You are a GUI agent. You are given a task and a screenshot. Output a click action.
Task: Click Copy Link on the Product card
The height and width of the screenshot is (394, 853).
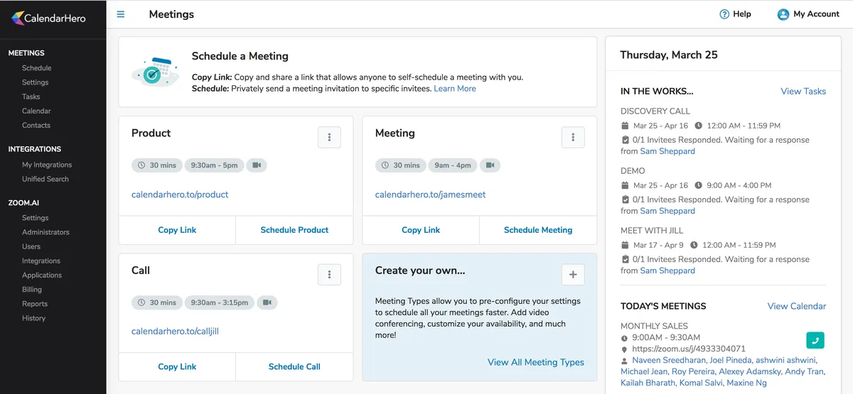pos(177,230)
